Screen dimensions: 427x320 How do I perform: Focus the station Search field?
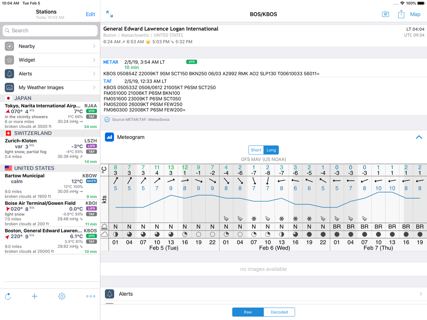point(50,31)
